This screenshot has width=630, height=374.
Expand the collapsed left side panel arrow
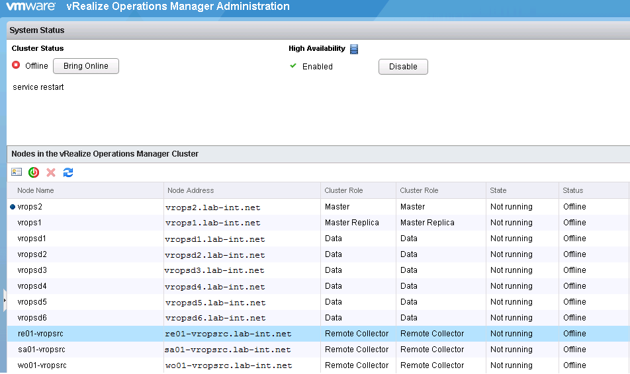tap(3, 301)
